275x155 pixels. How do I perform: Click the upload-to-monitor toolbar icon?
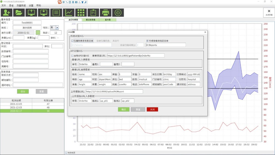tap(31, 13)
